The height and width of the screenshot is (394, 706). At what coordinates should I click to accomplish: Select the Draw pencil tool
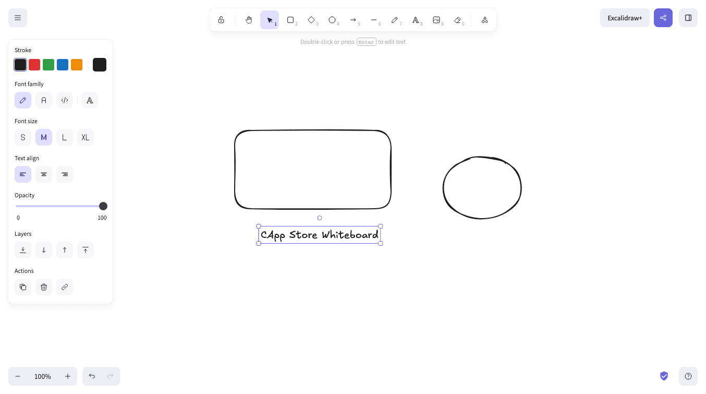pos(395,20)
